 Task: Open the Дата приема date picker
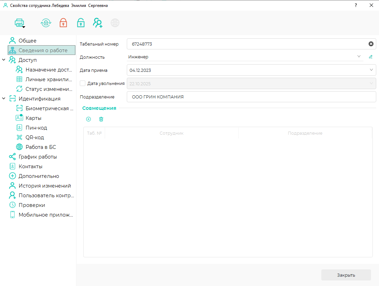371,70
